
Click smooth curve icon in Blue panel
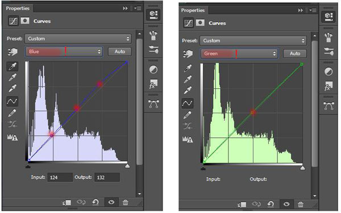(13, 124)
